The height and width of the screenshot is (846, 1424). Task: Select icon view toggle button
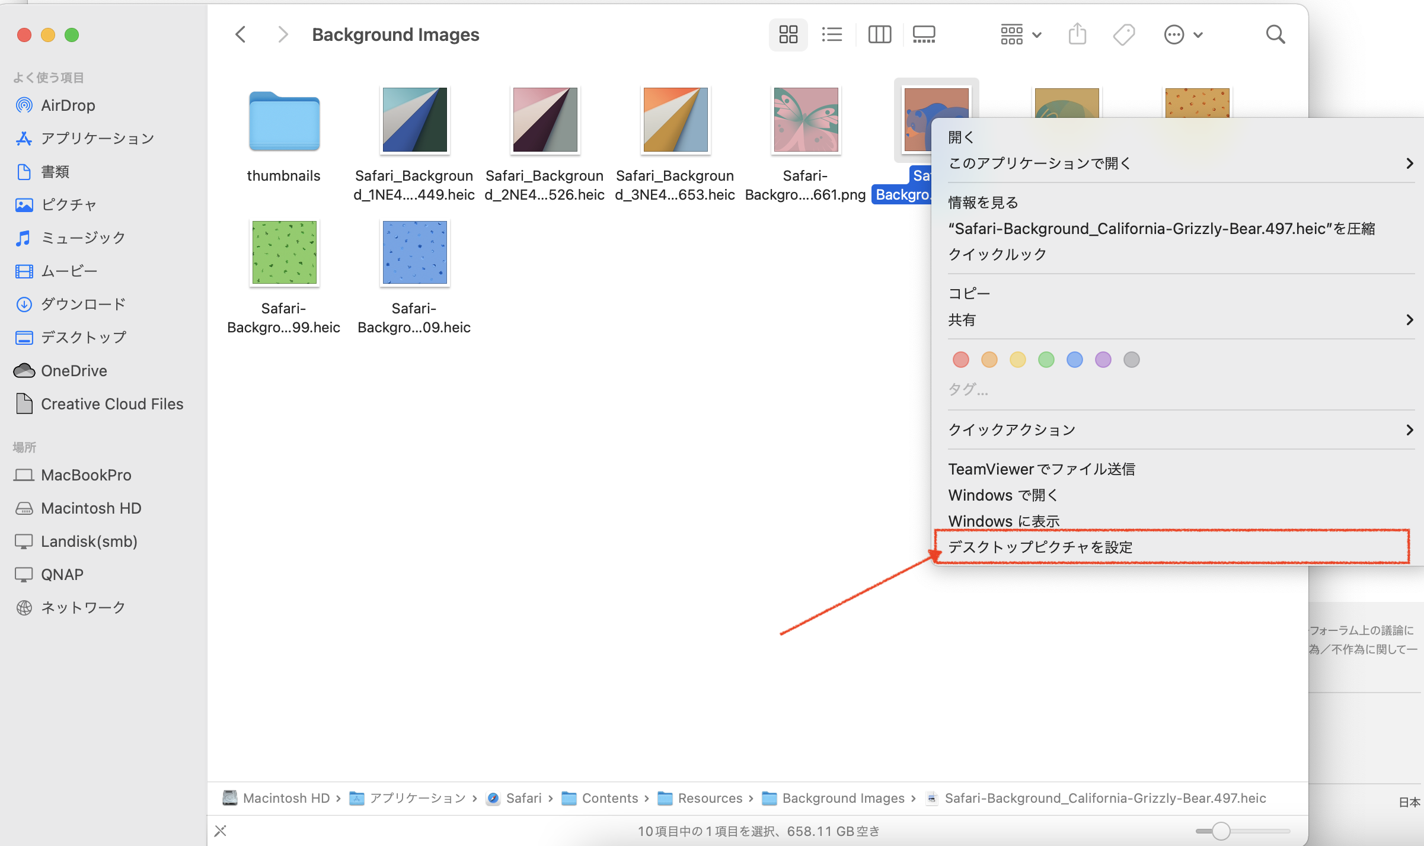click(788, 34)
